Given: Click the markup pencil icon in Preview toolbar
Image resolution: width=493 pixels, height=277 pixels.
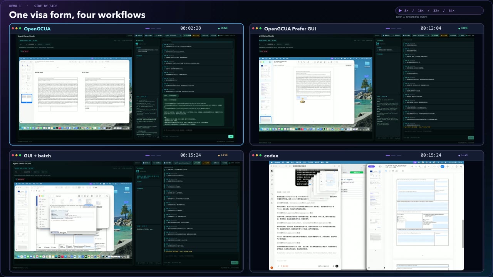Looking at the screenshot, I should coord(425,167).
